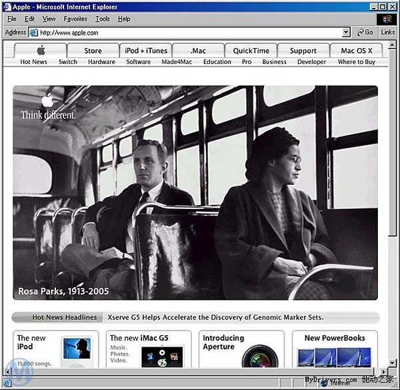
Task: Click the vertical scrollbar thumb
Action: (392, 142)
